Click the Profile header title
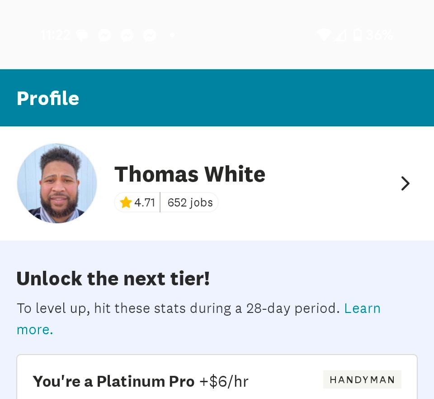The height and width of the screenshot is (399, 434). point(48,98)
